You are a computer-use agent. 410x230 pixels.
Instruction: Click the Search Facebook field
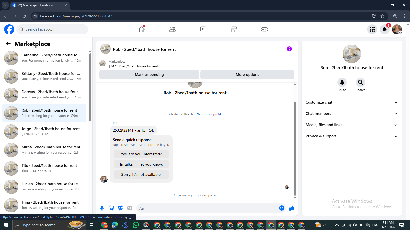pos(52,29)
